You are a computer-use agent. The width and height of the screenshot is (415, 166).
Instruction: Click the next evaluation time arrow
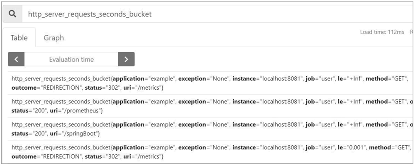[x=126, y=59]
